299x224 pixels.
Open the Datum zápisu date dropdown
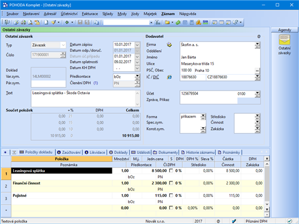pos(137,45)
